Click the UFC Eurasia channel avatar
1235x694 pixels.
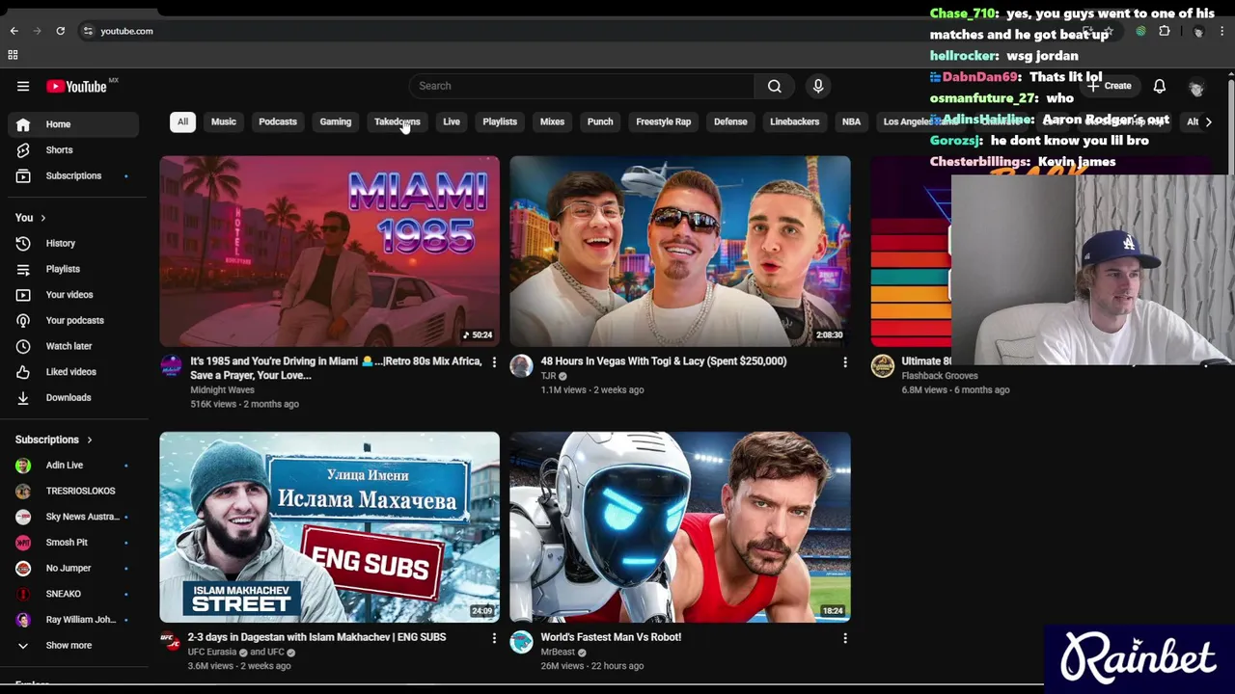tap(171, 641)
